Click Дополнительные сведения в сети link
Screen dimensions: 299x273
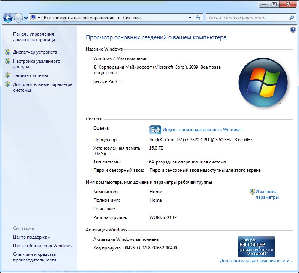tap(256, 261)
